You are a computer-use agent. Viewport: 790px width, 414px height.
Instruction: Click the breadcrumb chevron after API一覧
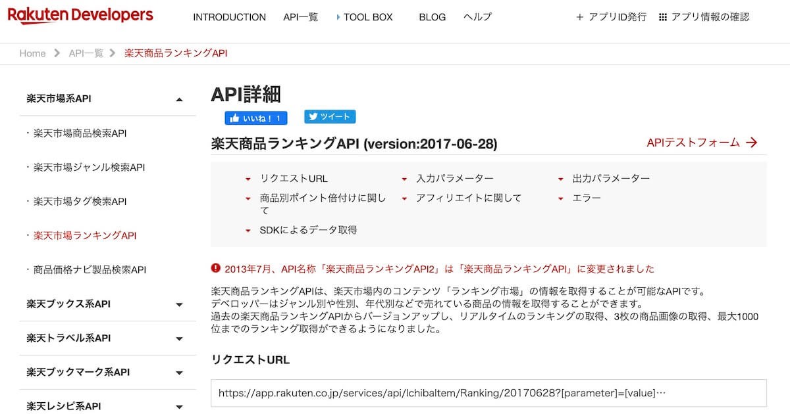[x=113, y=53]
